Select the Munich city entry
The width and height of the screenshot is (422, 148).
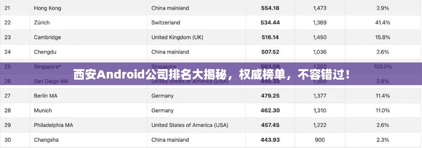pyautogui.click(x=43, y=111)
